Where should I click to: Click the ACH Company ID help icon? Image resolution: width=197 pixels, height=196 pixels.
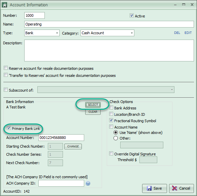coord(88,183)
